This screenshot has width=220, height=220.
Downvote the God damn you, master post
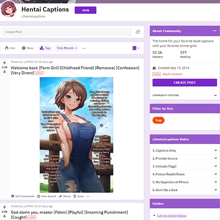pos(4,216)
